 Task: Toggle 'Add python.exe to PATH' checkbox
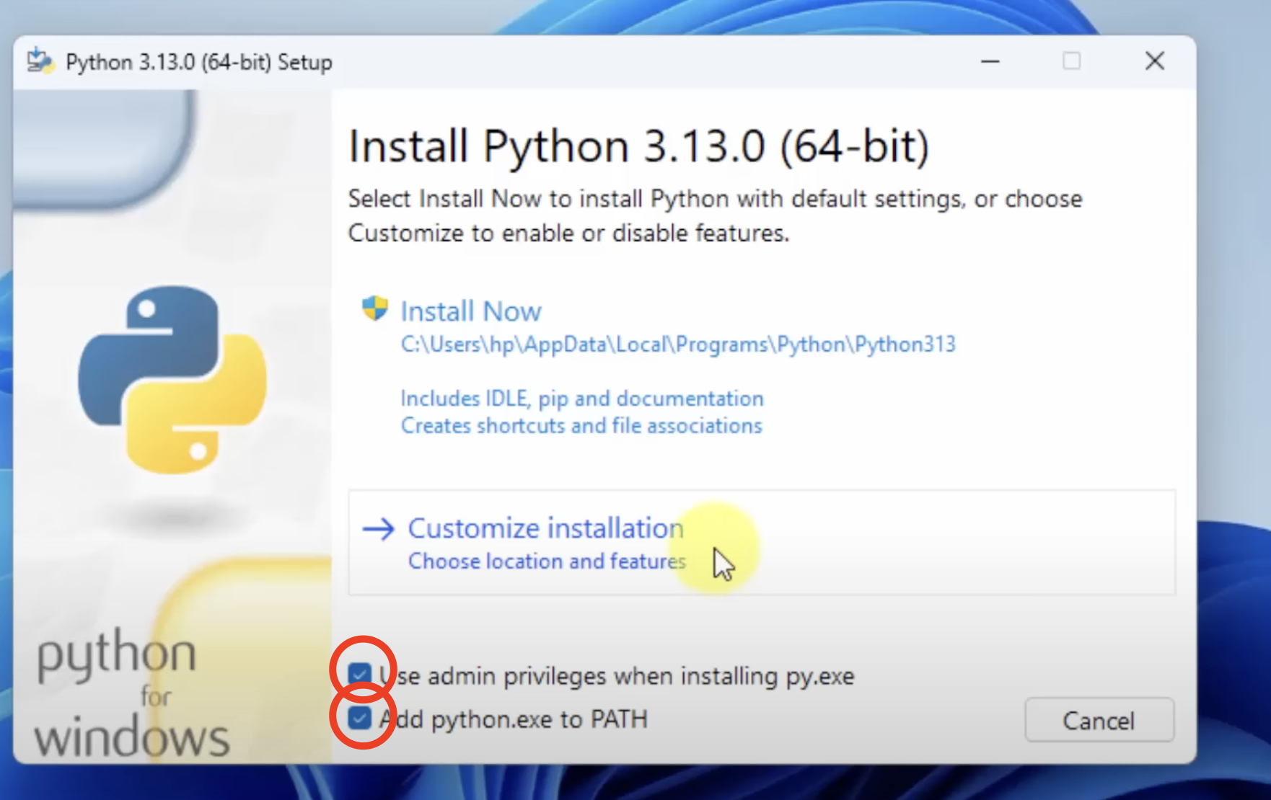point(359,718)
